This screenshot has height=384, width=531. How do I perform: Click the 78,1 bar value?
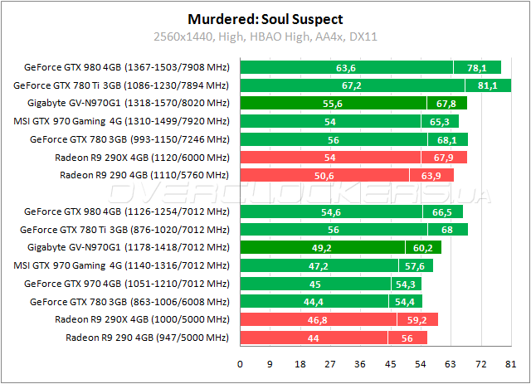(x=477, y=68)
